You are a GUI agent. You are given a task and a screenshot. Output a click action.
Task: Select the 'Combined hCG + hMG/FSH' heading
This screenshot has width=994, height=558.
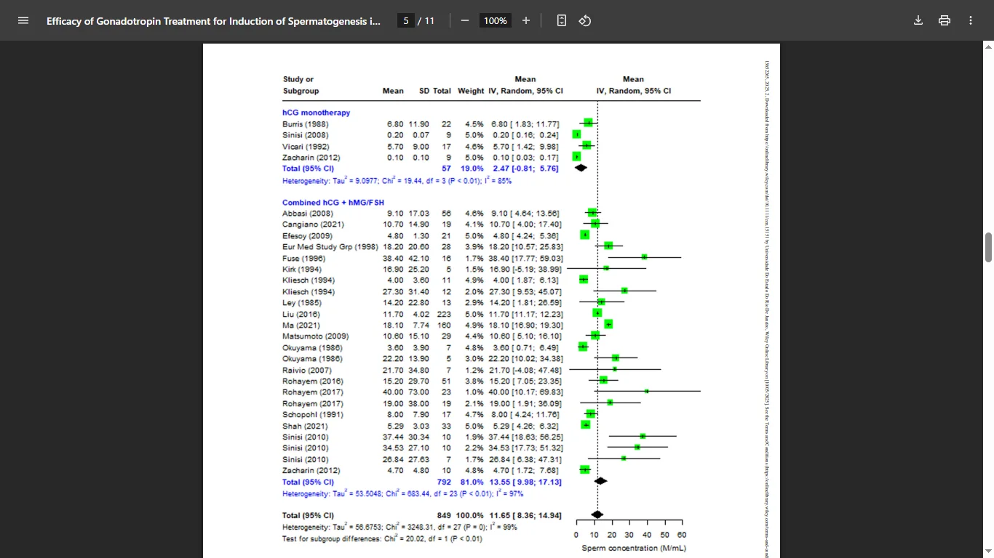tap(333, 203)
